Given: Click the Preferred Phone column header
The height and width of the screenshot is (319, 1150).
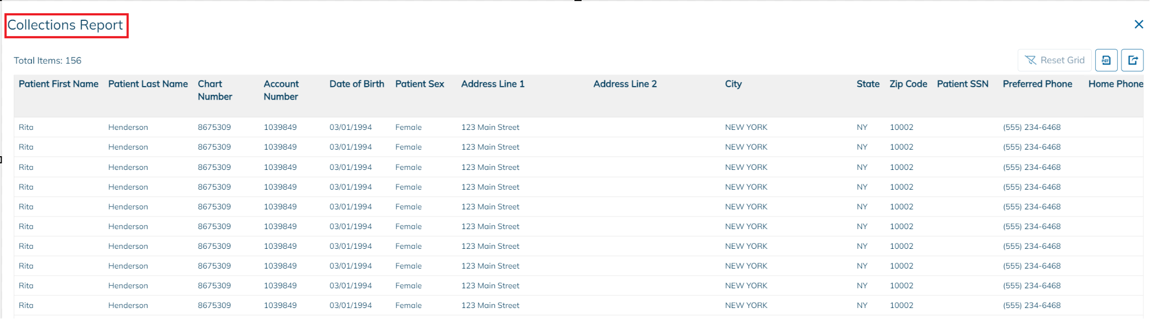Looking at the screenshot, I should point(1037,84).
